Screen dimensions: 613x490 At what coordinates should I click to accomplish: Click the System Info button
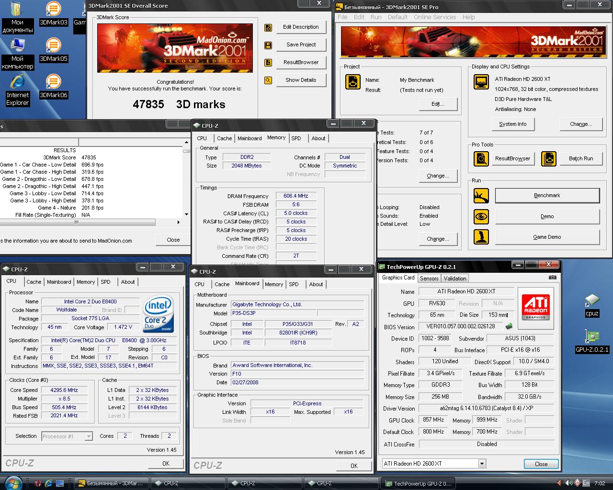tap(512, 124)
